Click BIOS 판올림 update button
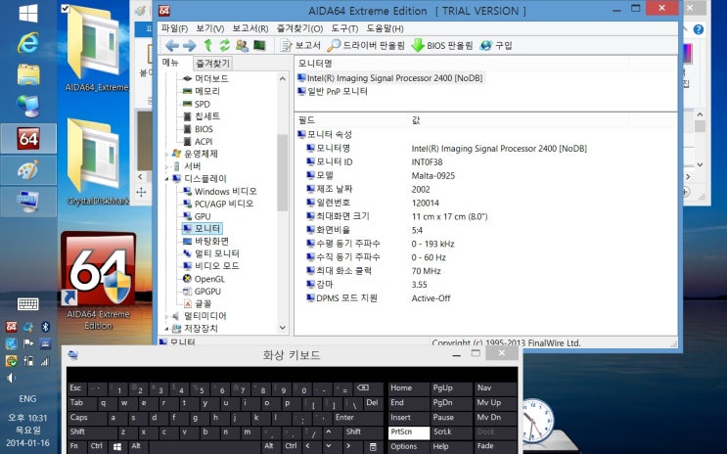Viewport: 727px width, 454px height. 442,45
